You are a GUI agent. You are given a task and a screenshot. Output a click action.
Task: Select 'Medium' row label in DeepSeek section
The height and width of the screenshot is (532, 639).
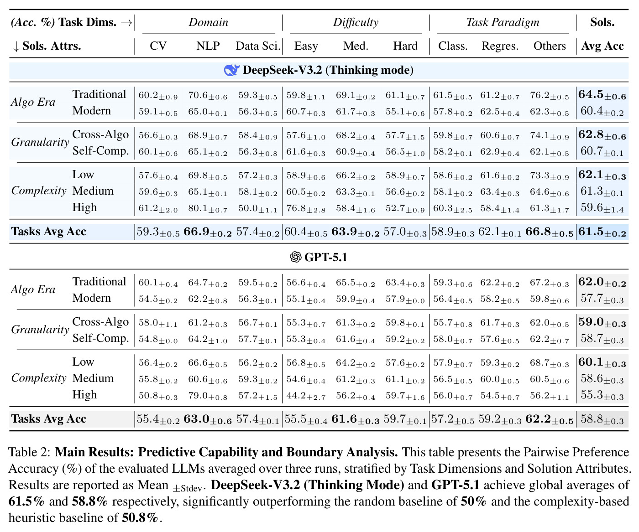pyautogui.click(x=93, y=191)
